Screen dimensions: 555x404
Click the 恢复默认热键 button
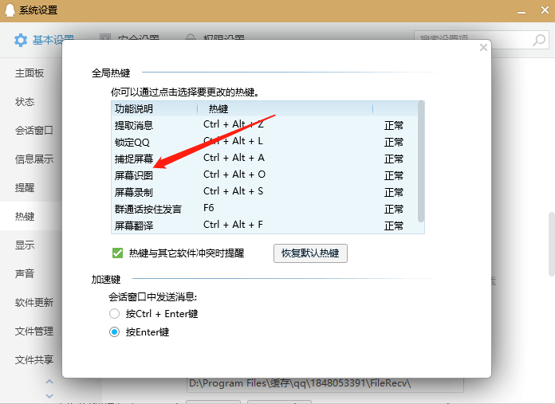310,253
